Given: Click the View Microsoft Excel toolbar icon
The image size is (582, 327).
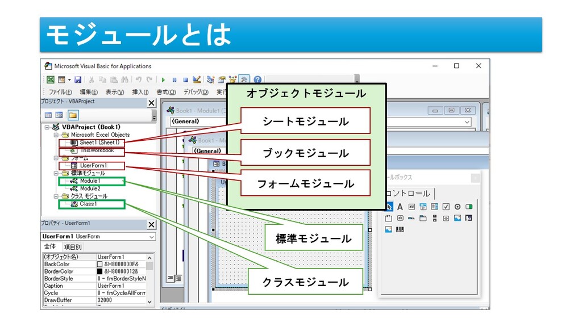Looking at the screenshot, I should tap(51, 79).
